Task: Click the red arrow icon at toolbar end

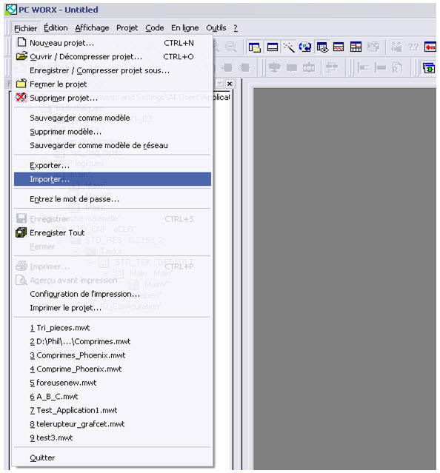Action: (x=430, y=47)
